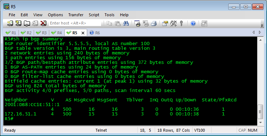The height and width of the screenshot is (136, 267).
Task: Switch to the R1 session tab
Action: point(11,33)
